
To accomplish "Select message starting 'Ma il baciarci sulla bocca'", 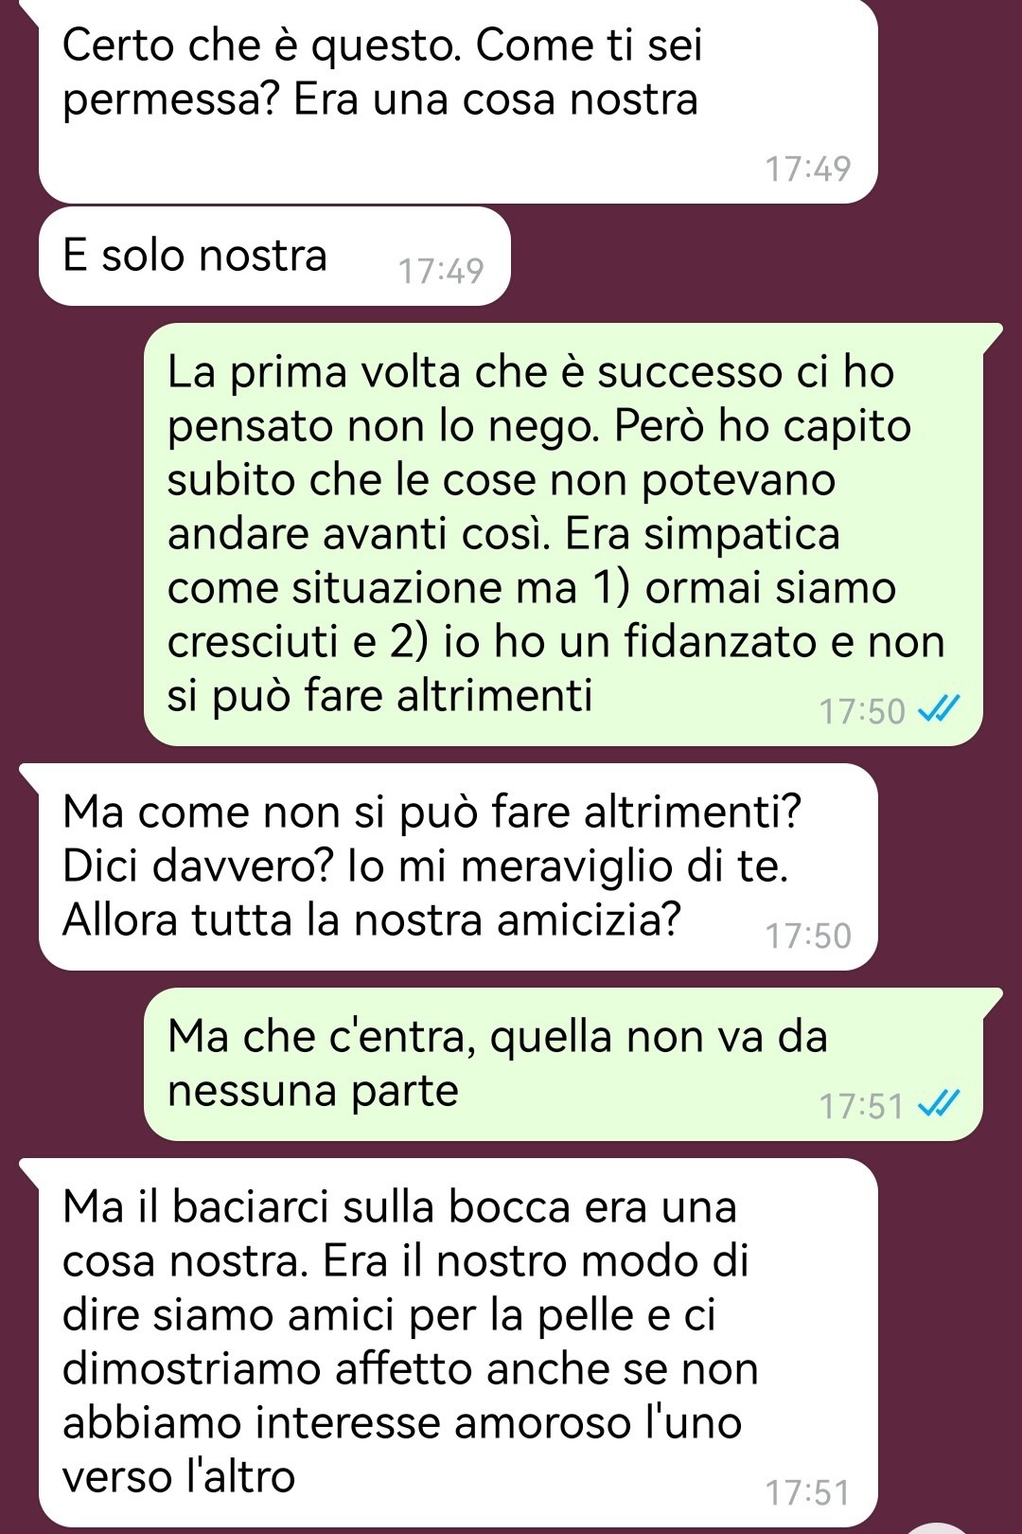I will pos(458,1342).
